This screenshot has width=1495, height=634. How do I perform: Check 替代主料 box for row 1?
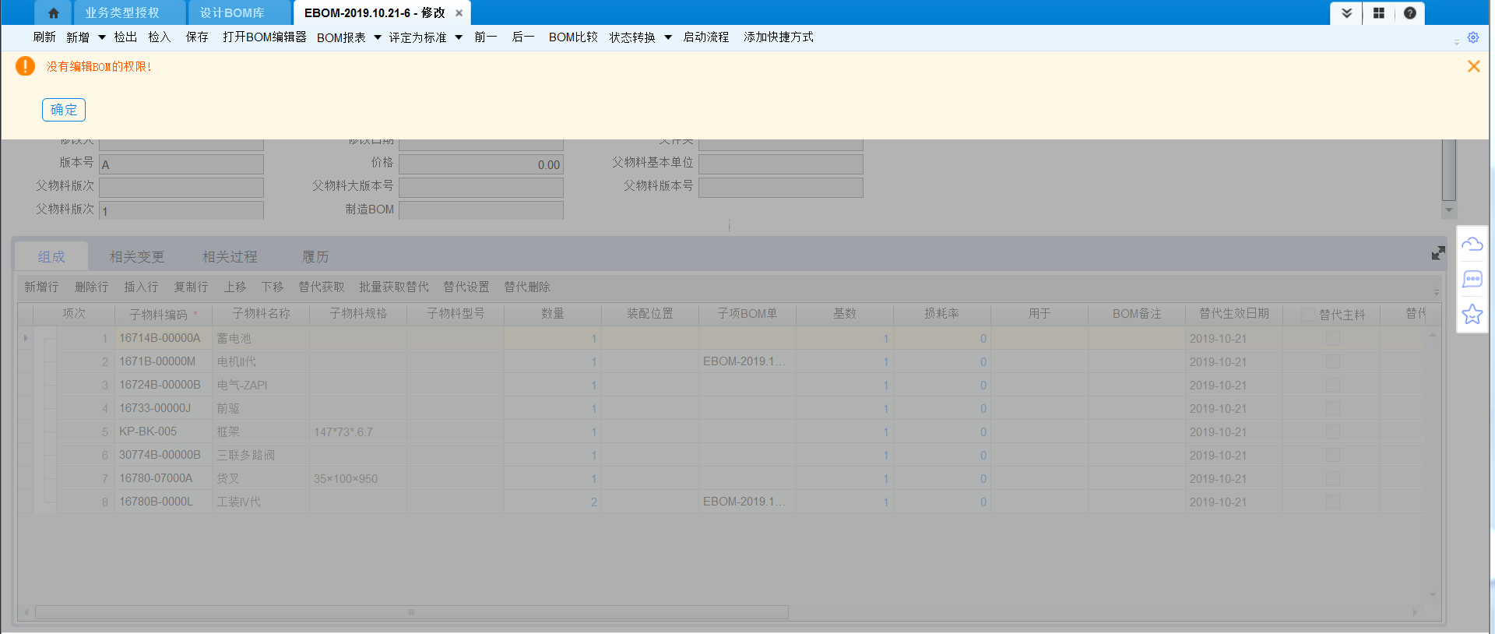[x=1332, y=338]
